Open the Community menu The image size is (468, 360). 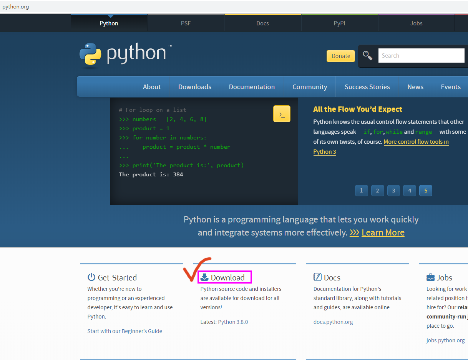(310, 87)
